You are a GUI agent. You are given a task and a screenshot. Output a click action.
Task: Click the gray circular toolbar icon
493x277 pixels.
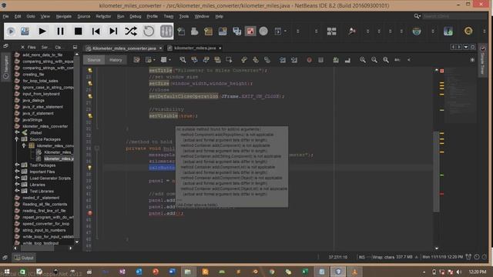(x=263, y=31)
